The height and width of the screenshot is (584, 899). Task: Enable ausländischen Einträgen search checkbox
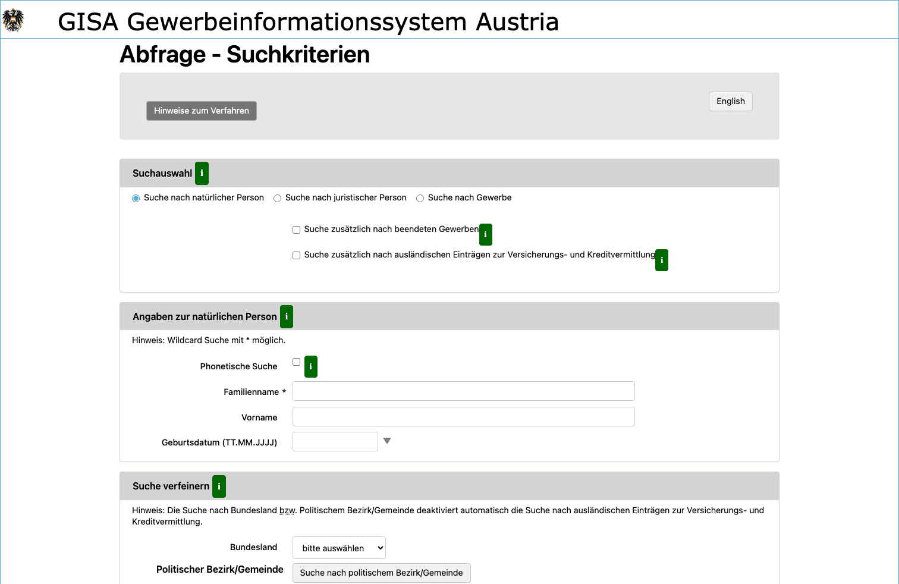click(296, 255)
